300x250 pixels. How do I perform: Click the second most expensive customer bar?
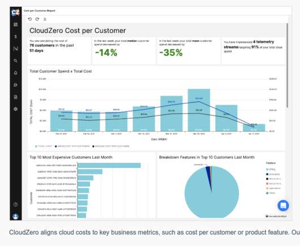(90, 171)
